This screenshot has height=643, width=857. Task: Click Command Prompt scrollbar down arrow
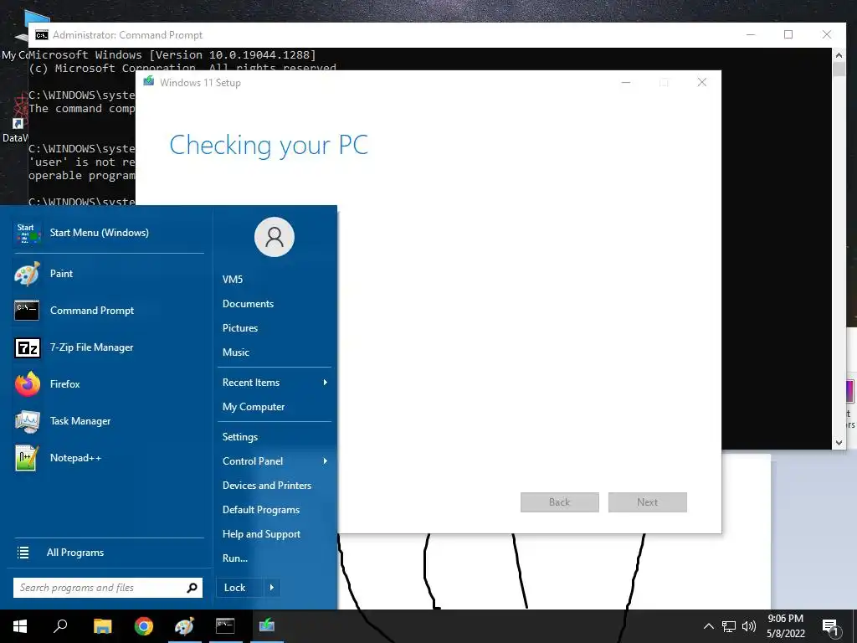click(839, 443)
